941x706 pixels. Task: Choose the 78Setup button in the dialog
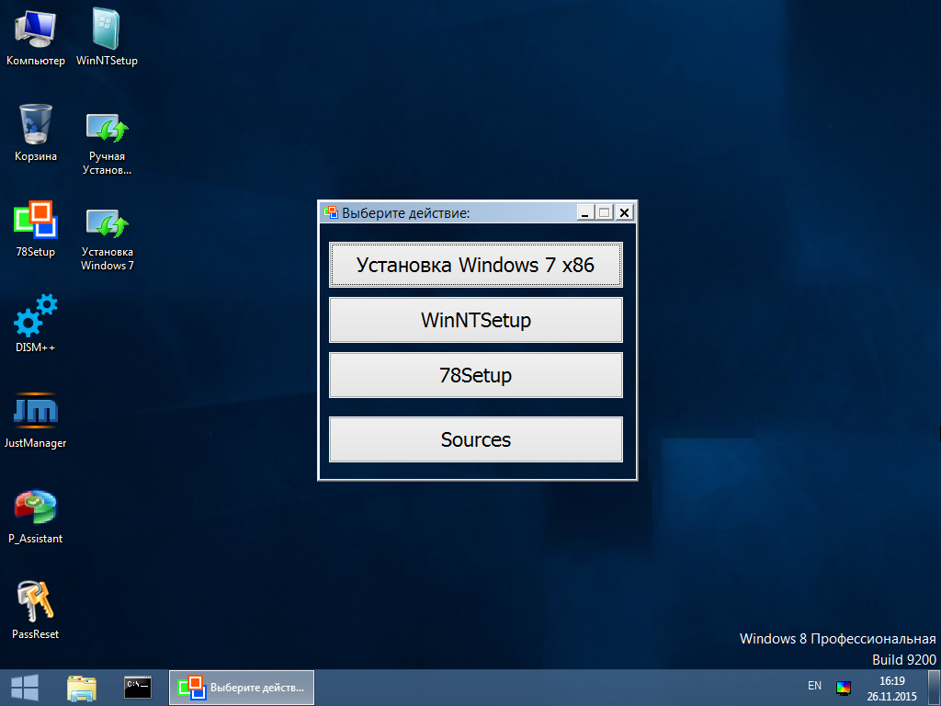click(475, 375)
